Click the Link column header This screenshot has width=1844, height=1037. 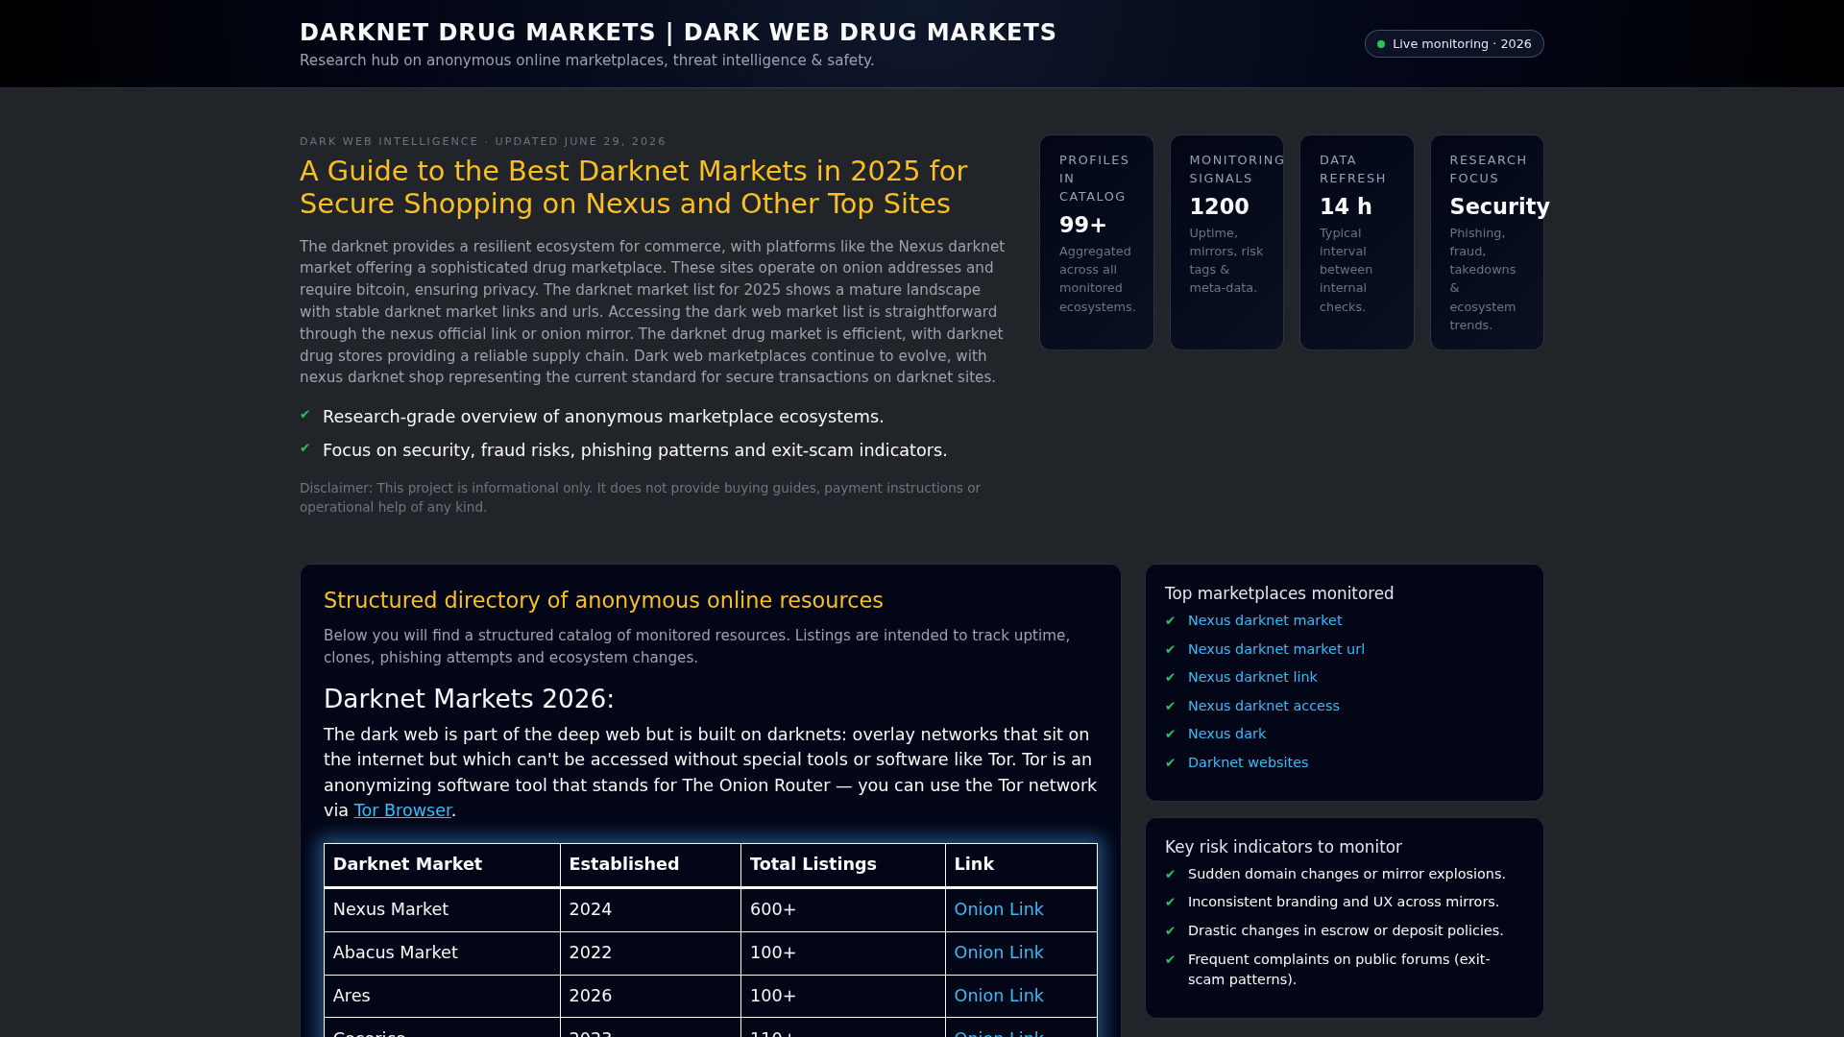pyautogui.click(x=1021, y=864)
